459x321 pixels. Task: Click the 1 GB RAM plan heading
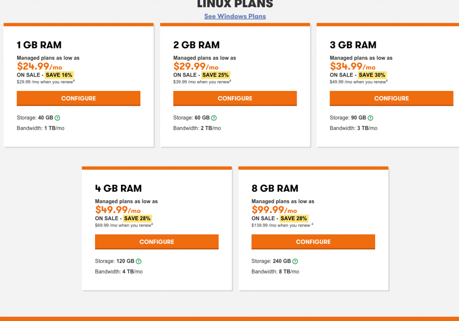39,45
